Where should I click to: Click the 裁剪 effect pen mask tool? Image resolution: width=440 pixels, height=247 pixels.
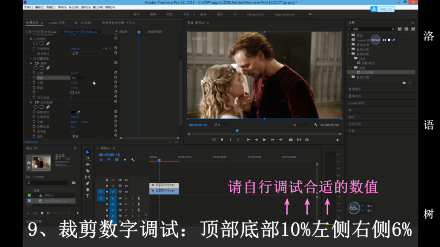(48, 68)
